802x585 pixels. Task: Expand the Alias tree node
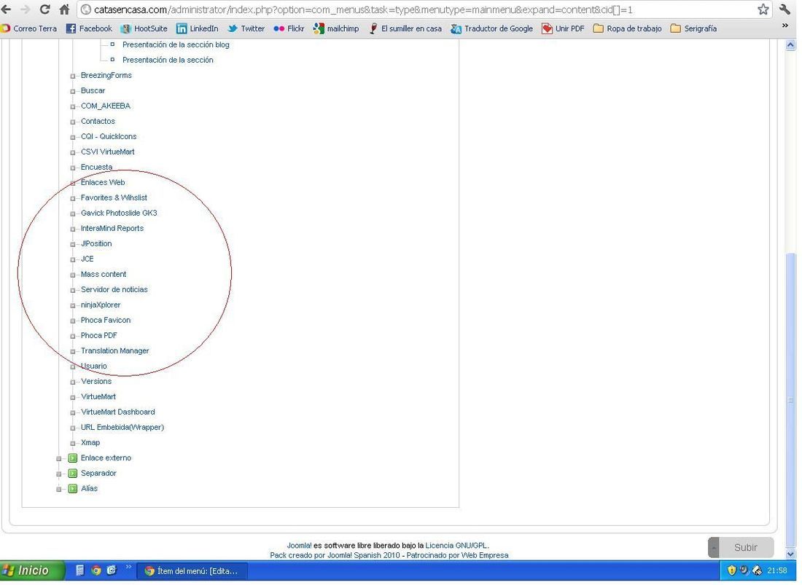pos(59,490)
